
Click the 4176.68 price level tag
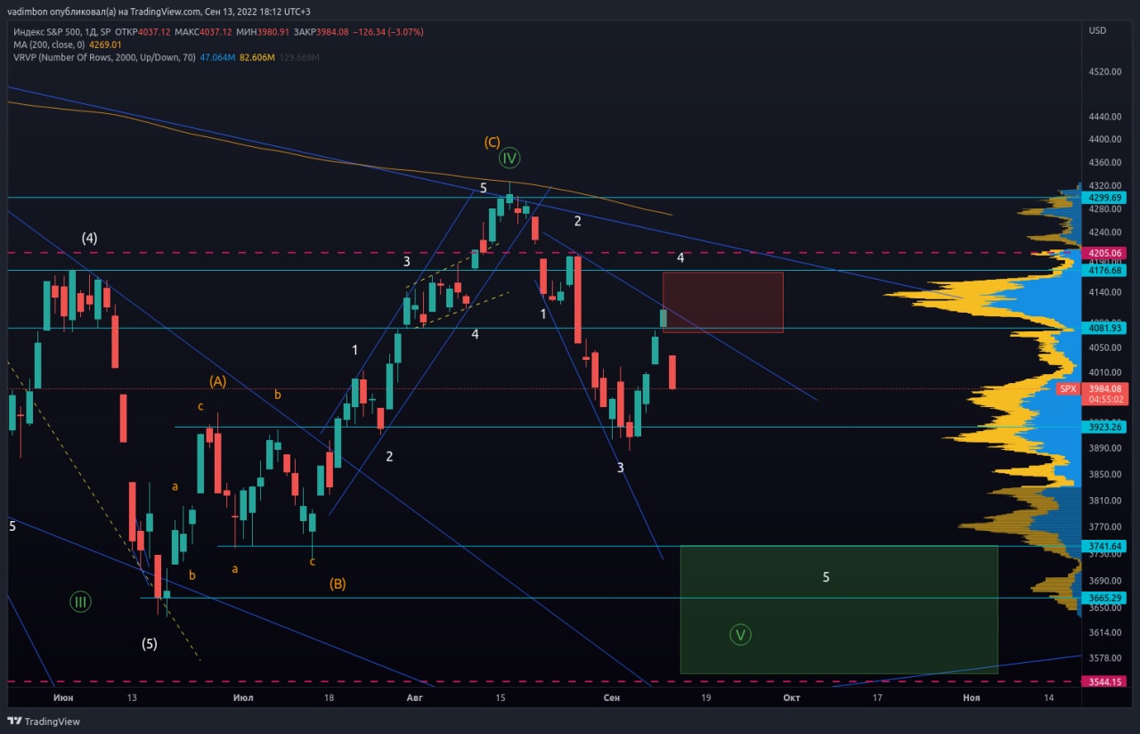point(1103,270)
